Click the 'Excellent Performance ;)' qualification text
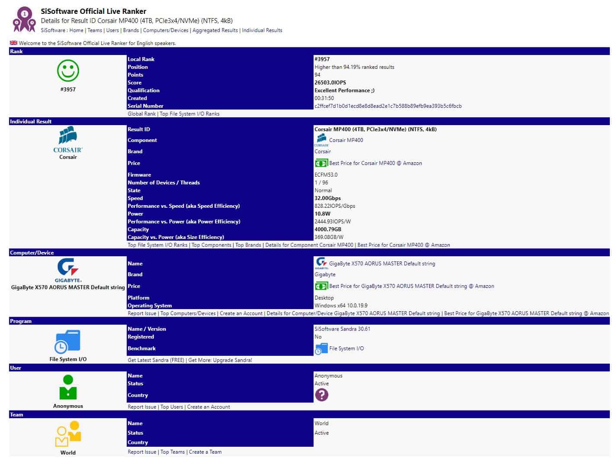This screenshot has height=458, width=612. 344,90
